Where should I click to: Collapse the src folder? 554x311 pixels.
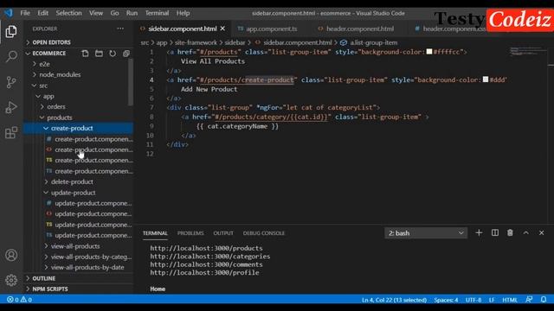tap(43, 86)
